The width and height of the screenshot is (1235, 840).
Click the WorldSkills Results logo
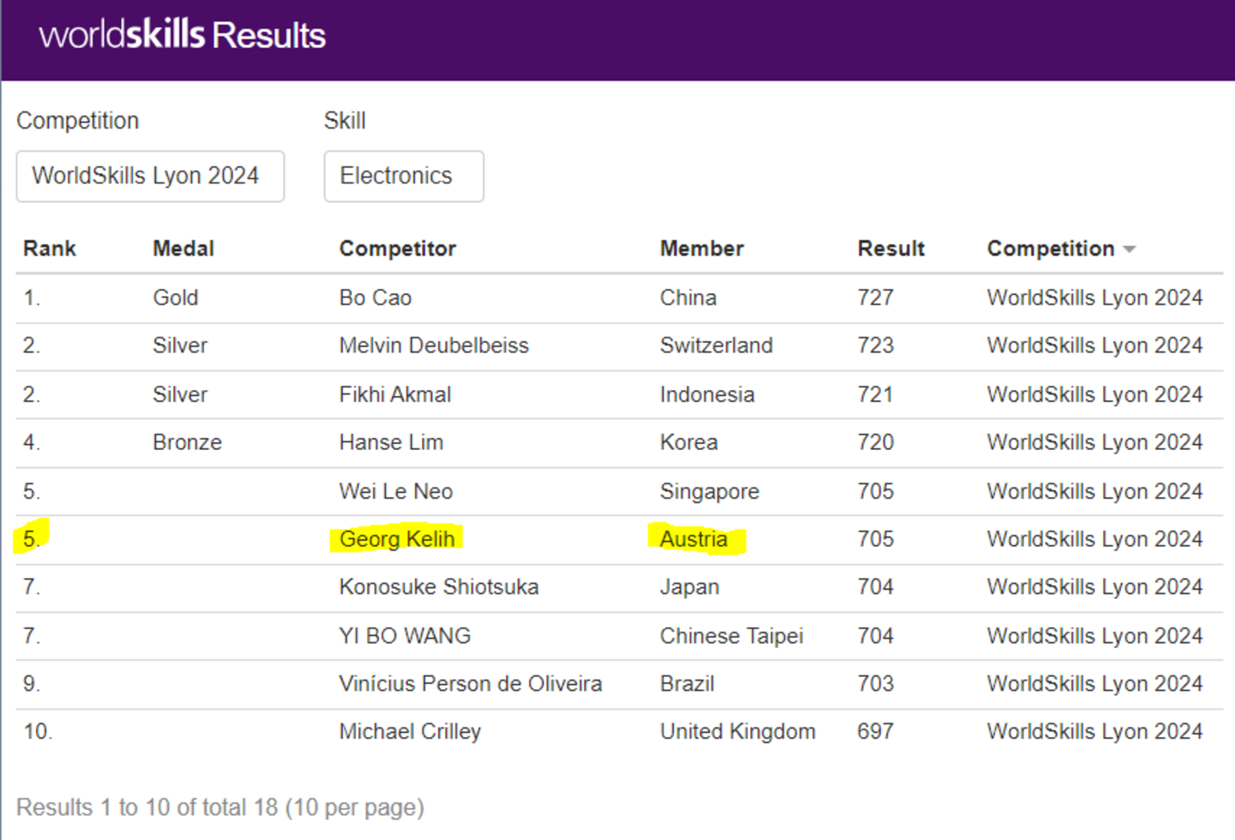click(182, 35)
